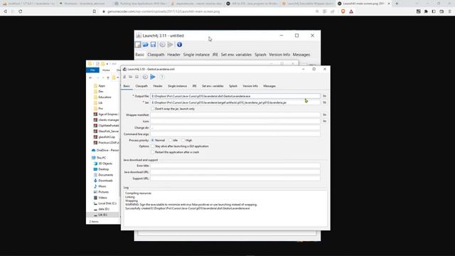The image size is (455, 256).
Task: Click the Error title field
Action: 235,166
